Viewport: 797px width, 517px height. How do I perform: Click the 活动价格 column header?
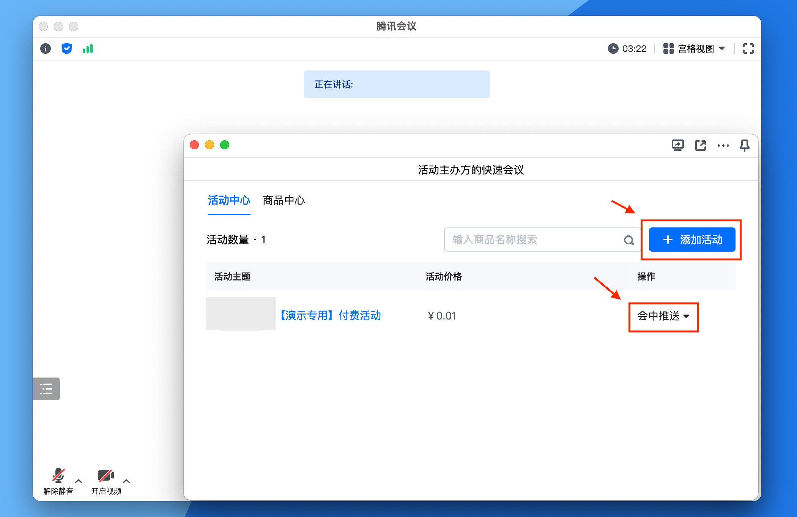444,276
